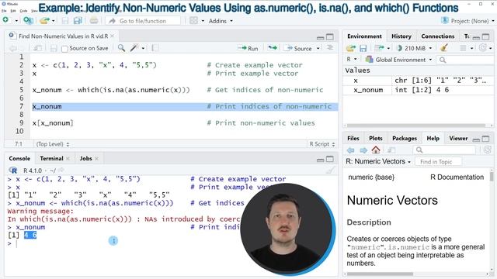Click the Environment refresh icon

tap(483, 48)
